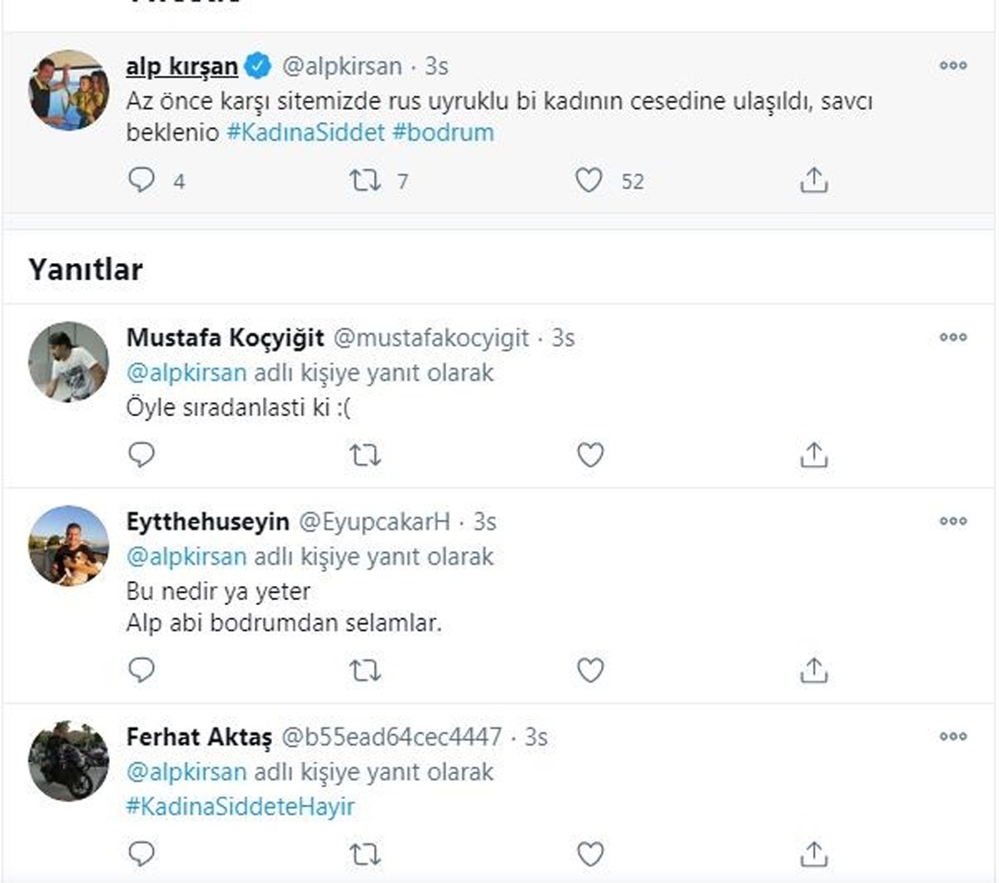Open the #bodrum hashtag link
The width and height of the screenshot is (999, 883).
(443, 132)
